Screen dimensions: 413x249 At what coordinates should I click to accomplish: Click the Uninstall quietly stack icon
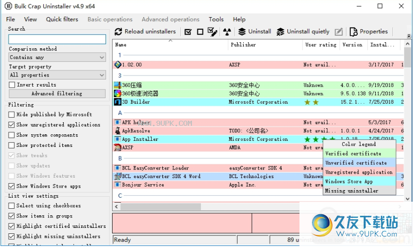[280, 32]
